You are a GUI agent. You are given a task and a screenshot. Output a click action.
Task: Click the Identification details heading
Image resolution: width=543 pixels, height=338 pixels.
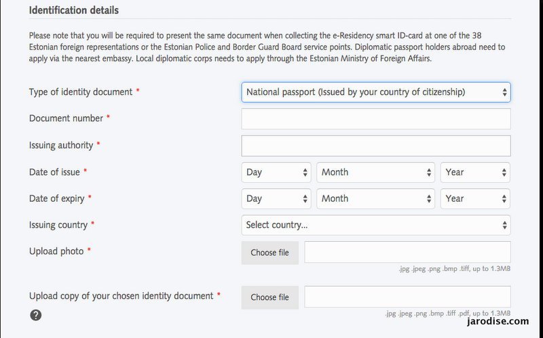click(x=74, y=10)
